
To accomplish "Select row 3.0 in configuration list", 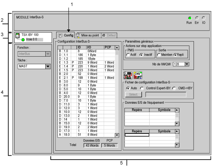I will 86,82.
